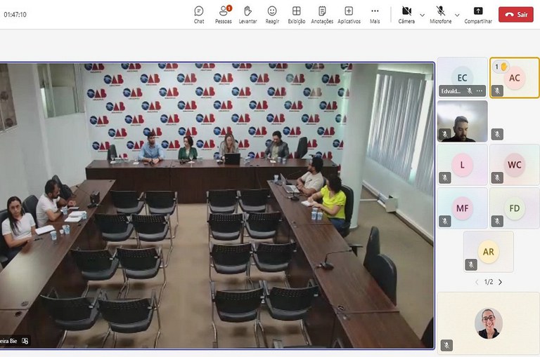Open more options on EC participant tile
Screen dimensions: 540x357
pos(480,91)
